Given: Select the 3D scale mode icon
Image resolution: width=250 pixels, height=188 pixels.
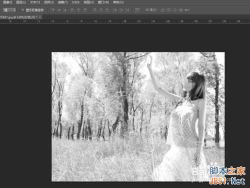Looking at the screenshot, I should tap(187, 10).
